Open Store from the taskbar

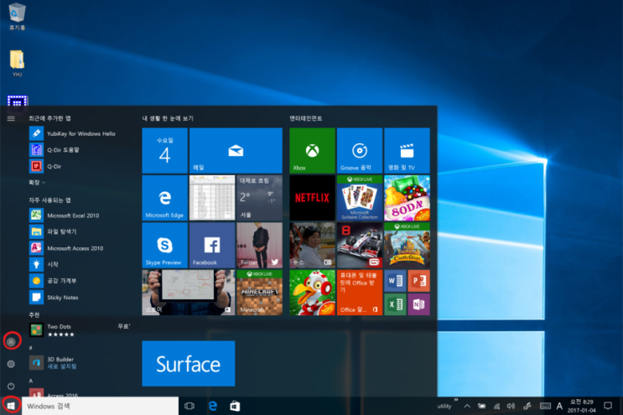coord(236,406)
